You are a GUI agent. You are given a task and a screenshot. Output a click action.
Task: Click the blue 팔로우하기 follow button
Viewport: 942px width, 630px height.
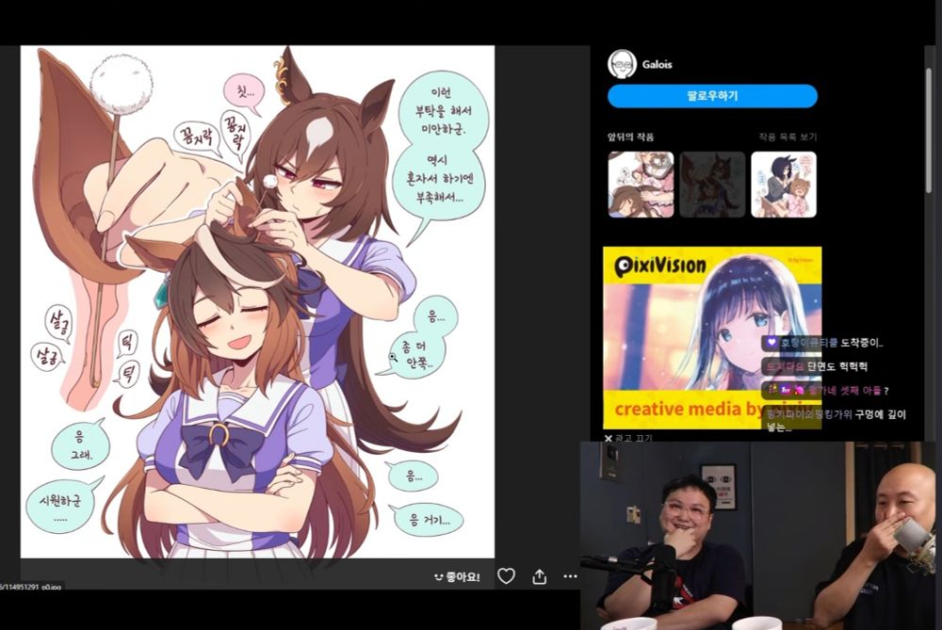pyautogui.click(x=712, y=96)
